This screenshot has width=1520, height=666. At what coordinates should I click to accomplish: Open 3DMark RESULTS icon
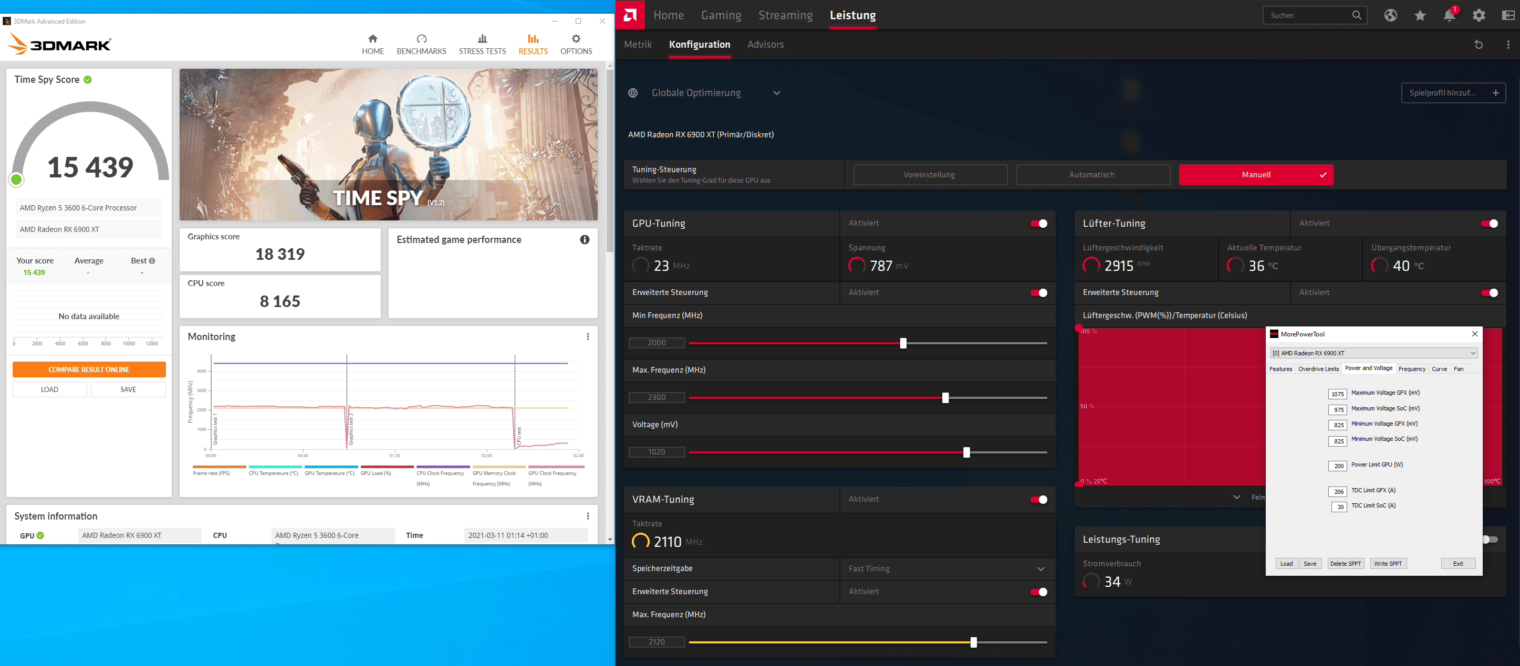click(533, 39)
